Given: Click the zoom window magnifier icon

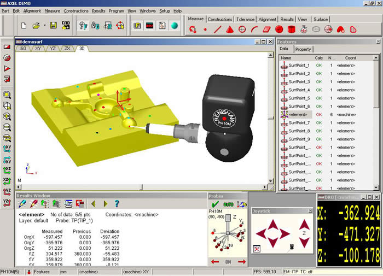Looking at the screenshot, I should [x=7, y=95].
